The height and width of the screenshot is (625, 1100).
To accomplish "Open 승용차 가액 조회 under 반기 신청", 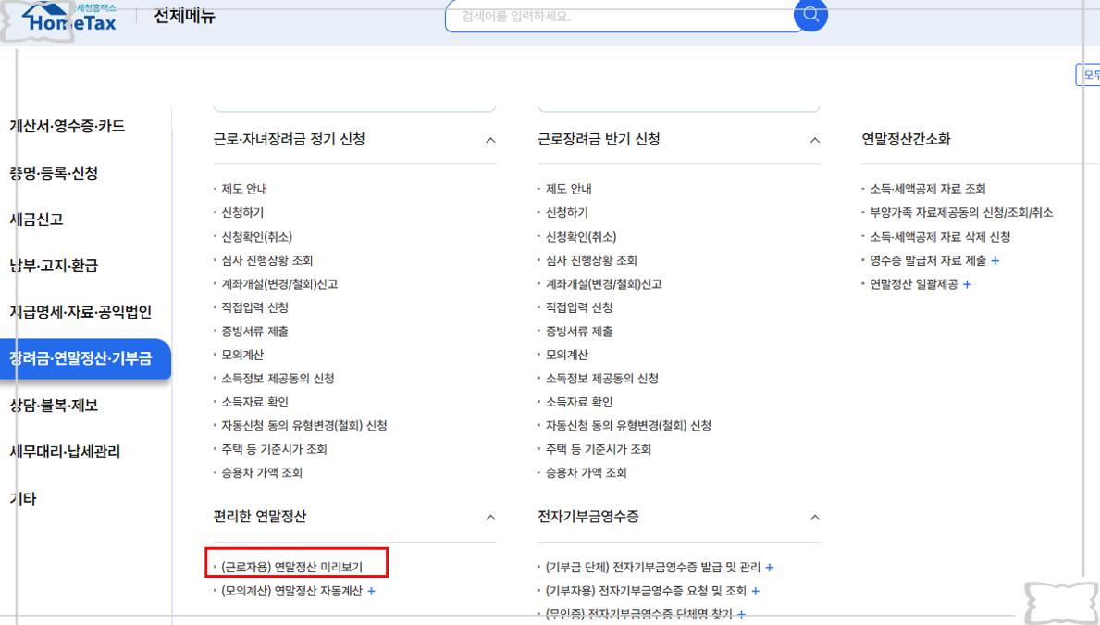I will [x=586, y=473].
